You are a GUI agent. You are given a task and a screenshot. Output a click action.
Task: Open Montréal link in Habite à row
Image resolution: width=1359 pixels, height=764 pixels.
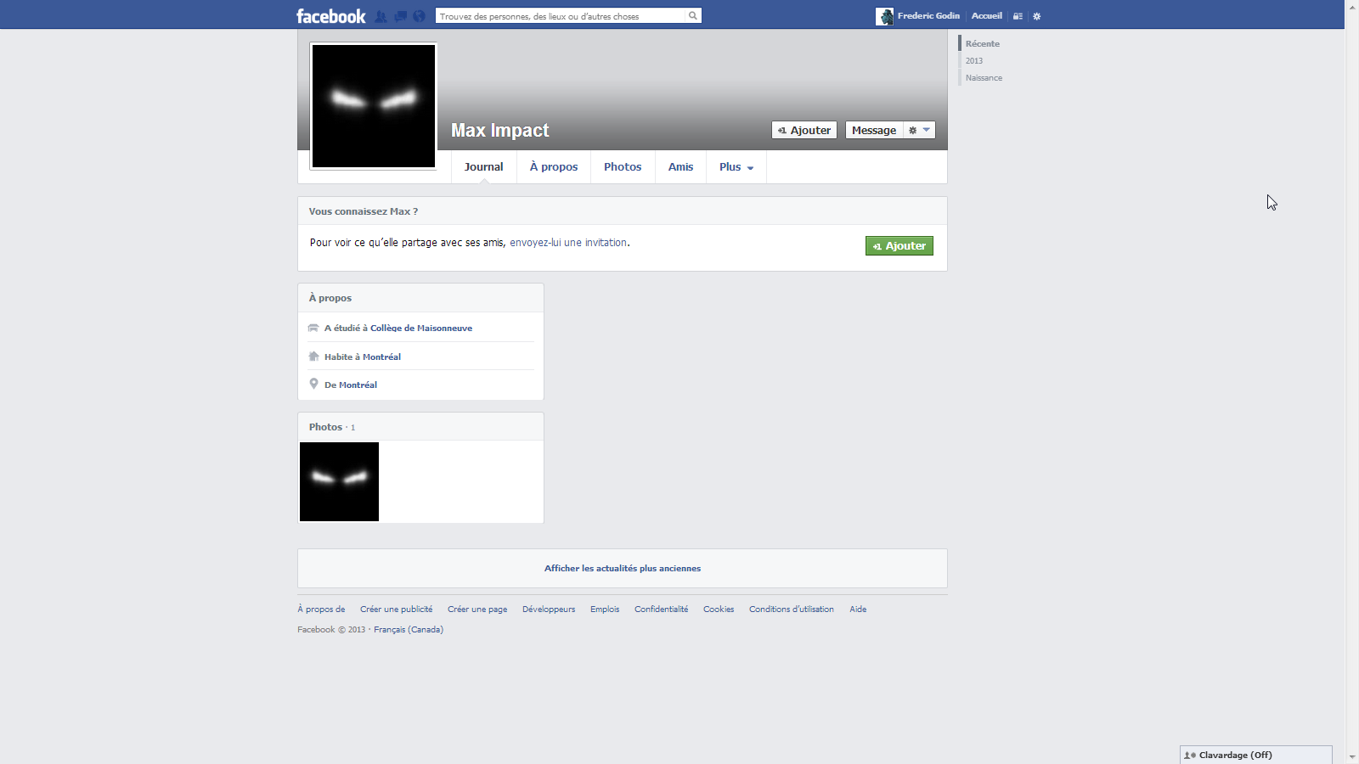click(381, 357)
